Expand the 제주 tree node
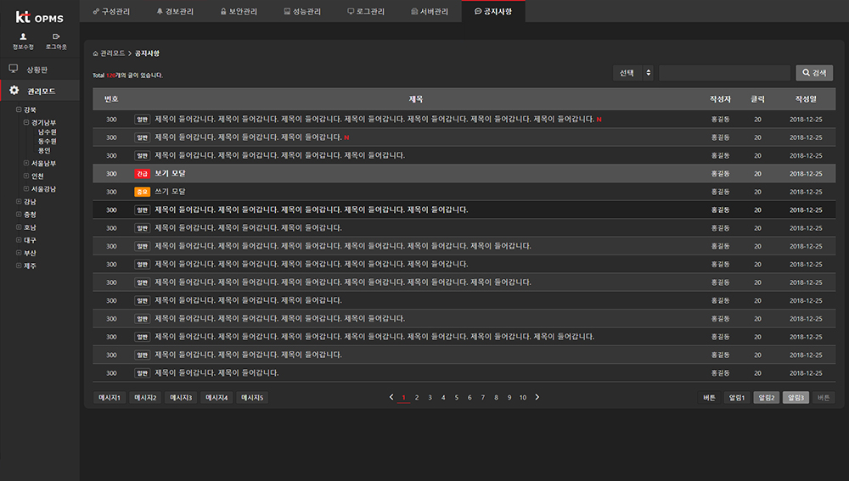849x481 pixels. point(19,266)
